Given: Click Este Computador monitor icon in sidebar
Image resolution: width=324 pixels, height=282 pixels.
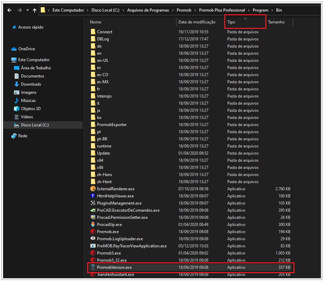Looking at the screenshot, I should [x=14, y=60].
